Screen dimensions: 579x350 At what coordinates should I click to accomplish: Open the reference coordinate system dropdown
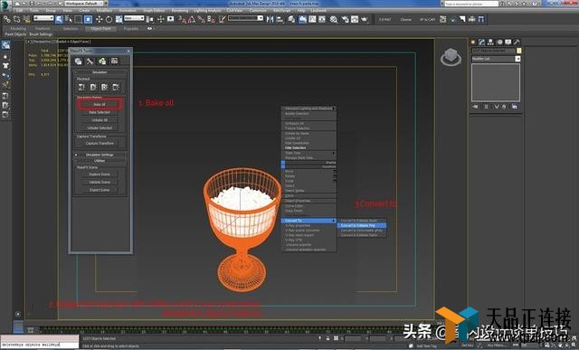pos(134,18)
